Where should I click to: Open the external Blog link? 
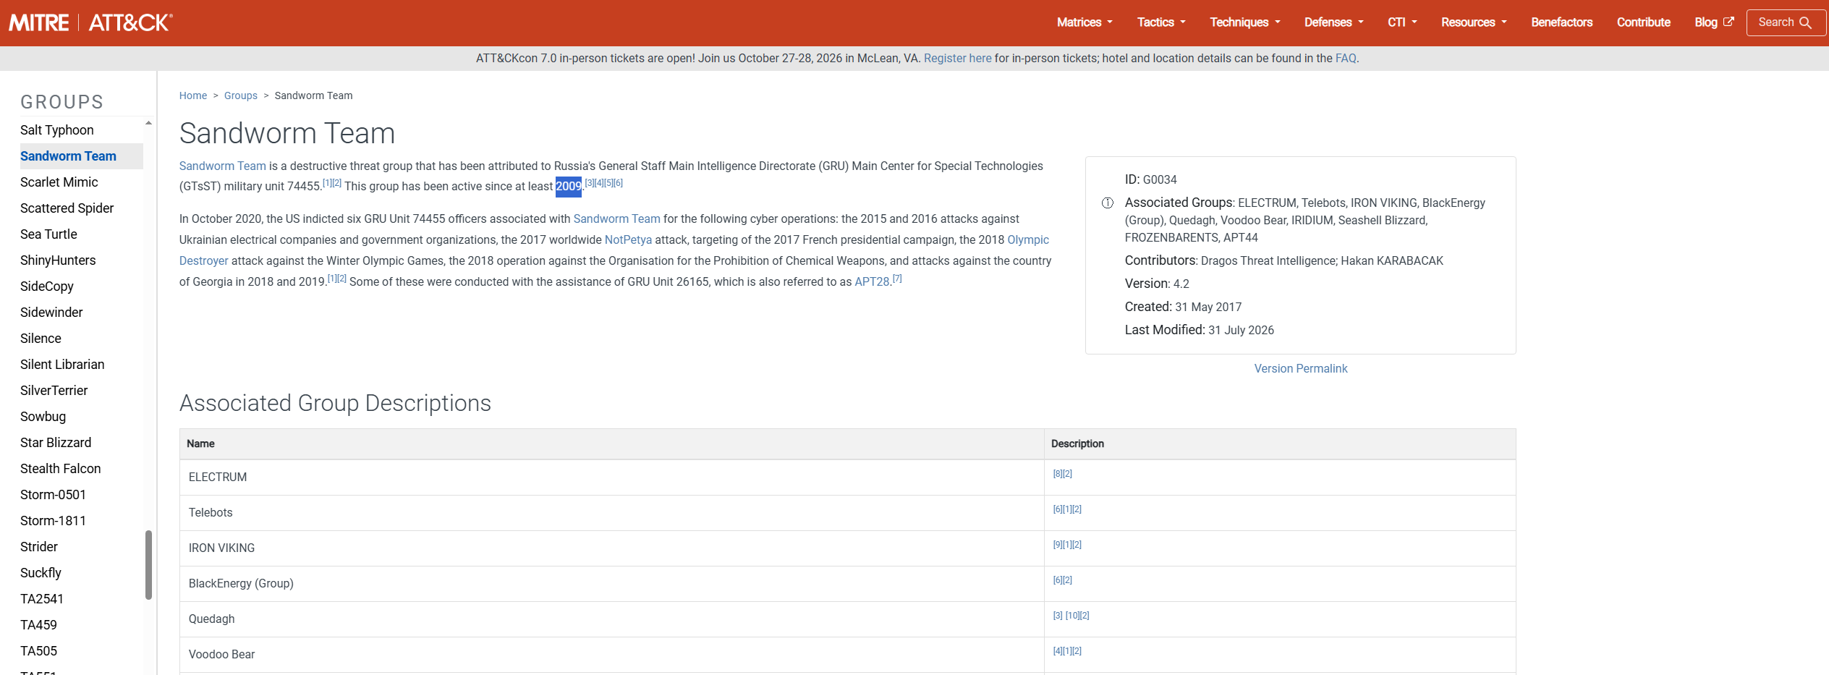[x=1713, y=22]
